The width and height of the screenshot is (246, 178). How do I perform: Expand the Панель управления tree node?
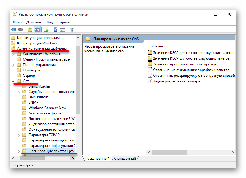[13, 65]
